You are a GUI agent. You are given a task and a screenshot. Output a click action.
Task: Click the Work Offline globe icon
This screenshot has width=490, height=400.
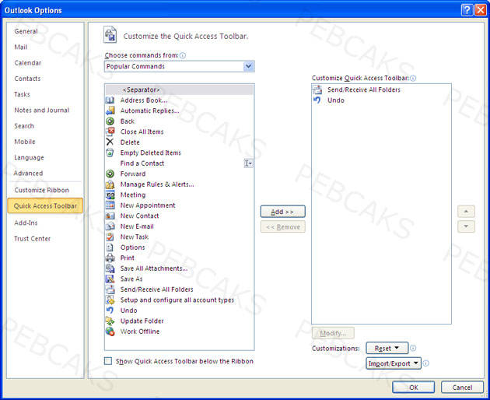coord(110,332)
